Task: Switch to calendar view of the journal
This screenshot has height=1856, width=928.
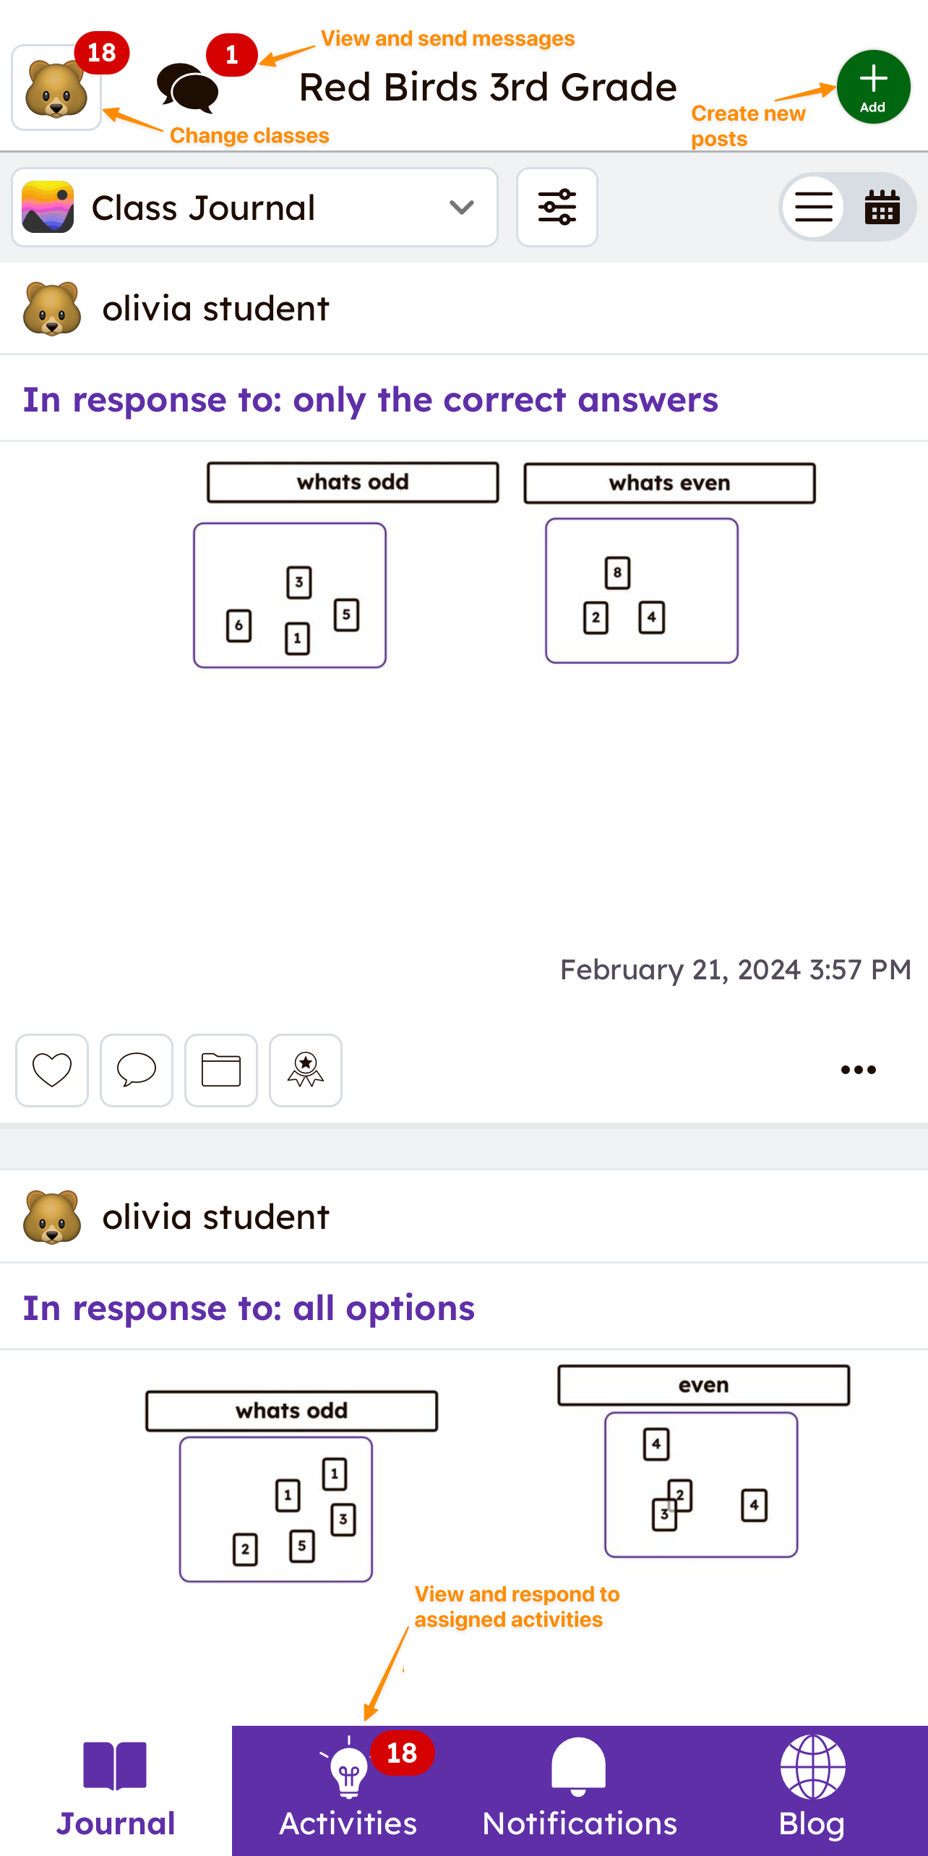Action: point(882,208)
